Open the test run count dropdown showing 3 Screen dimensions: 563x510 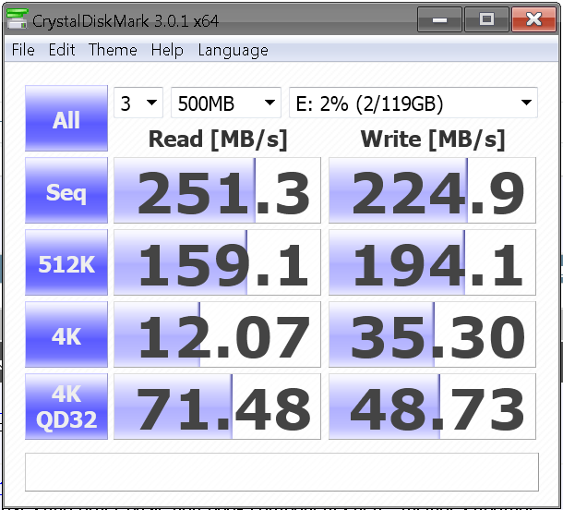tap(138, 103)
